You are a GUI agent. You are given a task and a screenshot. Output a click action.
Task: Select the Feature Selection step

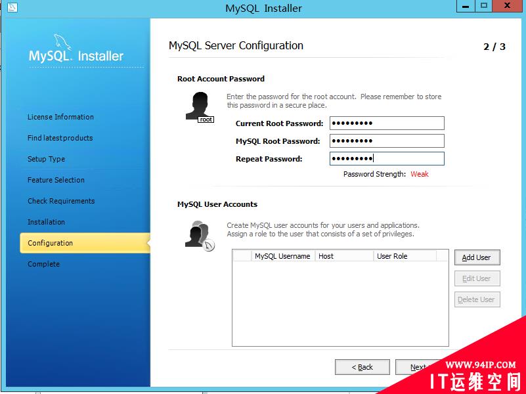[56, 180]
